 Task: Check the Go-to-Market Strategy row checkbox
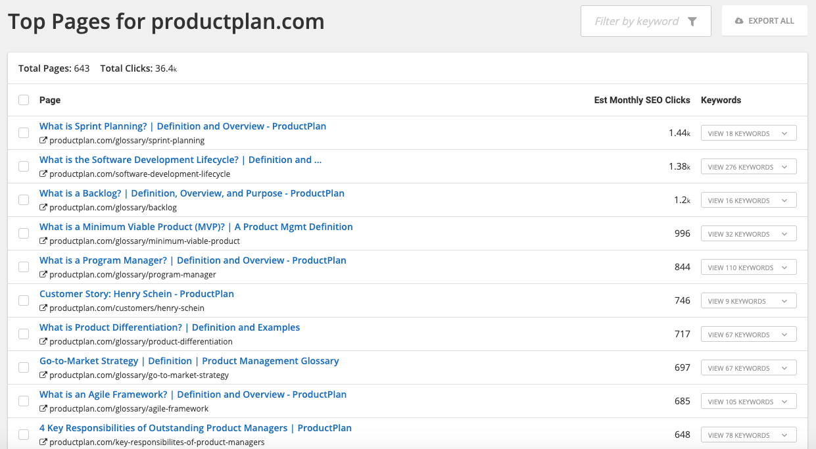point(24,367)
